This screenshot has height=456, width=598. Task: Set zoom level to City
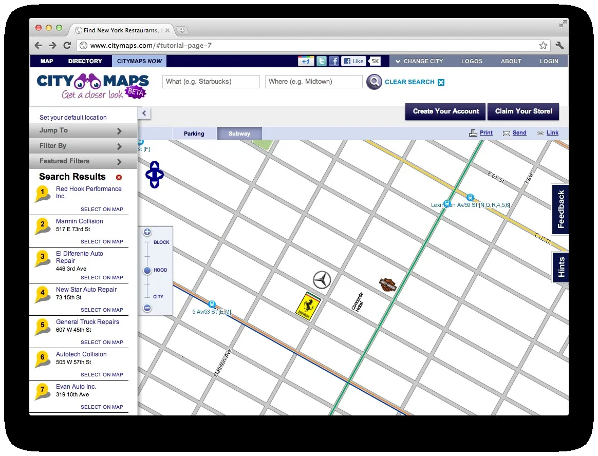(158, 297)
